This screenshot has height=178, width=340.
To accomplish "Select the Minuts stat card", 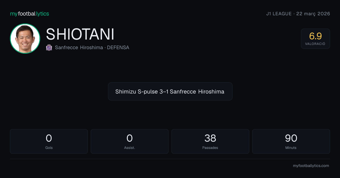I will [291, 141].
